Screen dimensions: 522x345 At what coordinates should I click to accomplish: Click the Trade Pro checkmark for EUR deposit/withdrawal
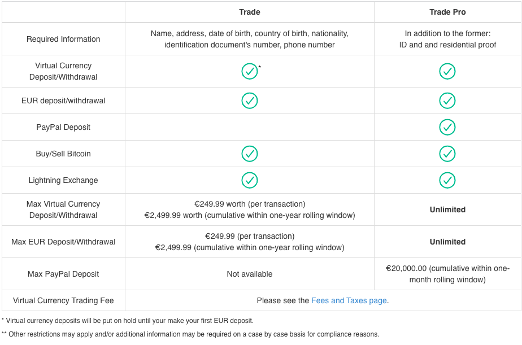tap(447, 101)
